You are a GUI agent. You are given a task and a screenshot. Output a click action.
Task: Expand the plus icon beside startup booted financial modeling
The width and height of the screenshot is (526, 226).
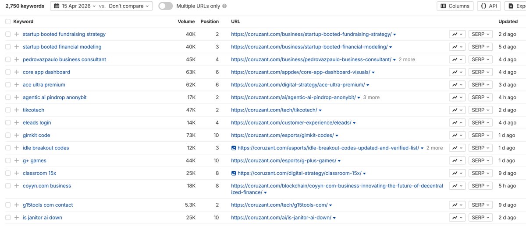(x=17, y=47)
